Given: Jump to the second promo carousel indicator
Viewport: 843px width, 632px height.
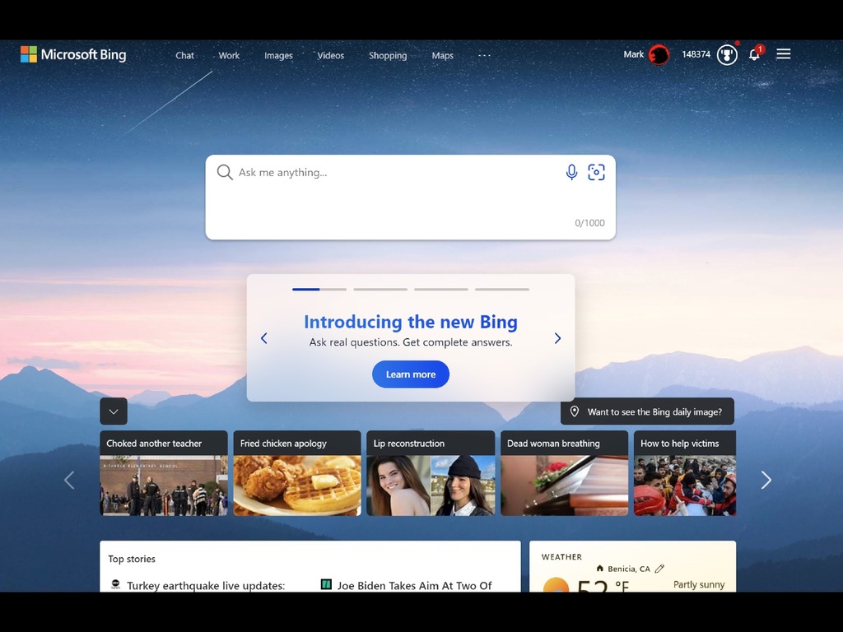Looking at the screenshot, I should point(380,289).
